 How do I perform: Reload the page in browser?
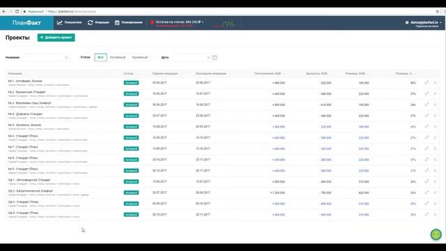(17, 11)
